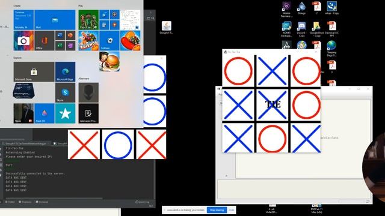Open the Microsoft Store tile
This screenshot has height=216, width=385.
34,72
